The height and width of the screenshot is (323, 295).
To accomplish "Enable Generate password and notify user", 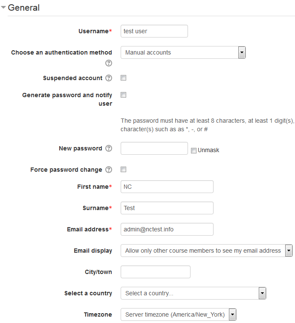I will tap(123, 95).
